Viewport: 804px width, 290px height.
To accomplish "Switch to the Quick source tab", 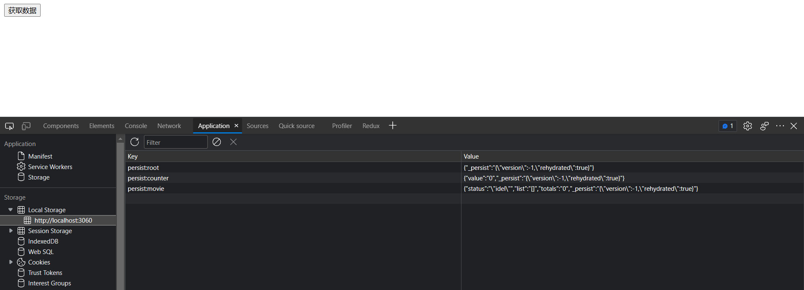I will (296, 126).
